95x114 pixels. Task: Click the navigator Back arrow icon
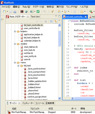[x=37, y=21]
